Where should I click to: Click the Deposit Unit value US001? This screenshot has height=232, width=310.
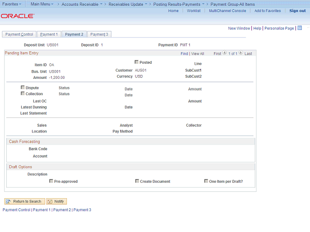point(53,45)
